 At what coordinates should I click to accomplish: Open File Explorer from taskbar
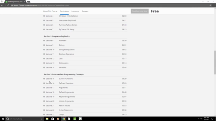[47, 119]
